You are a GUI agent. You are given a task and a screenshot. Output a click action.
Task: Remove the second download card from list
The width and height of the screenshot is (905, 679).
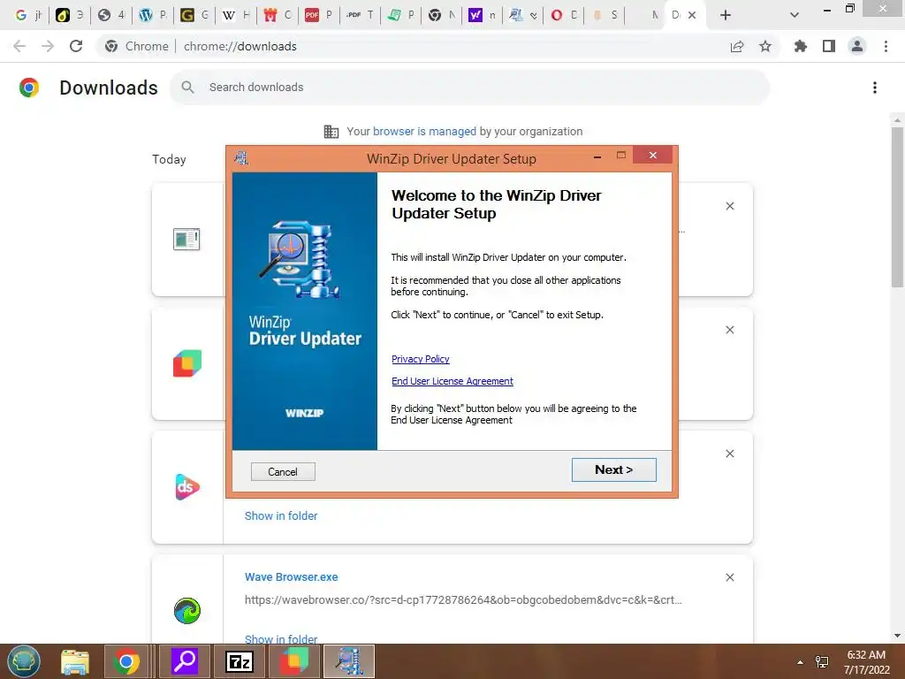tap(729, 330)
